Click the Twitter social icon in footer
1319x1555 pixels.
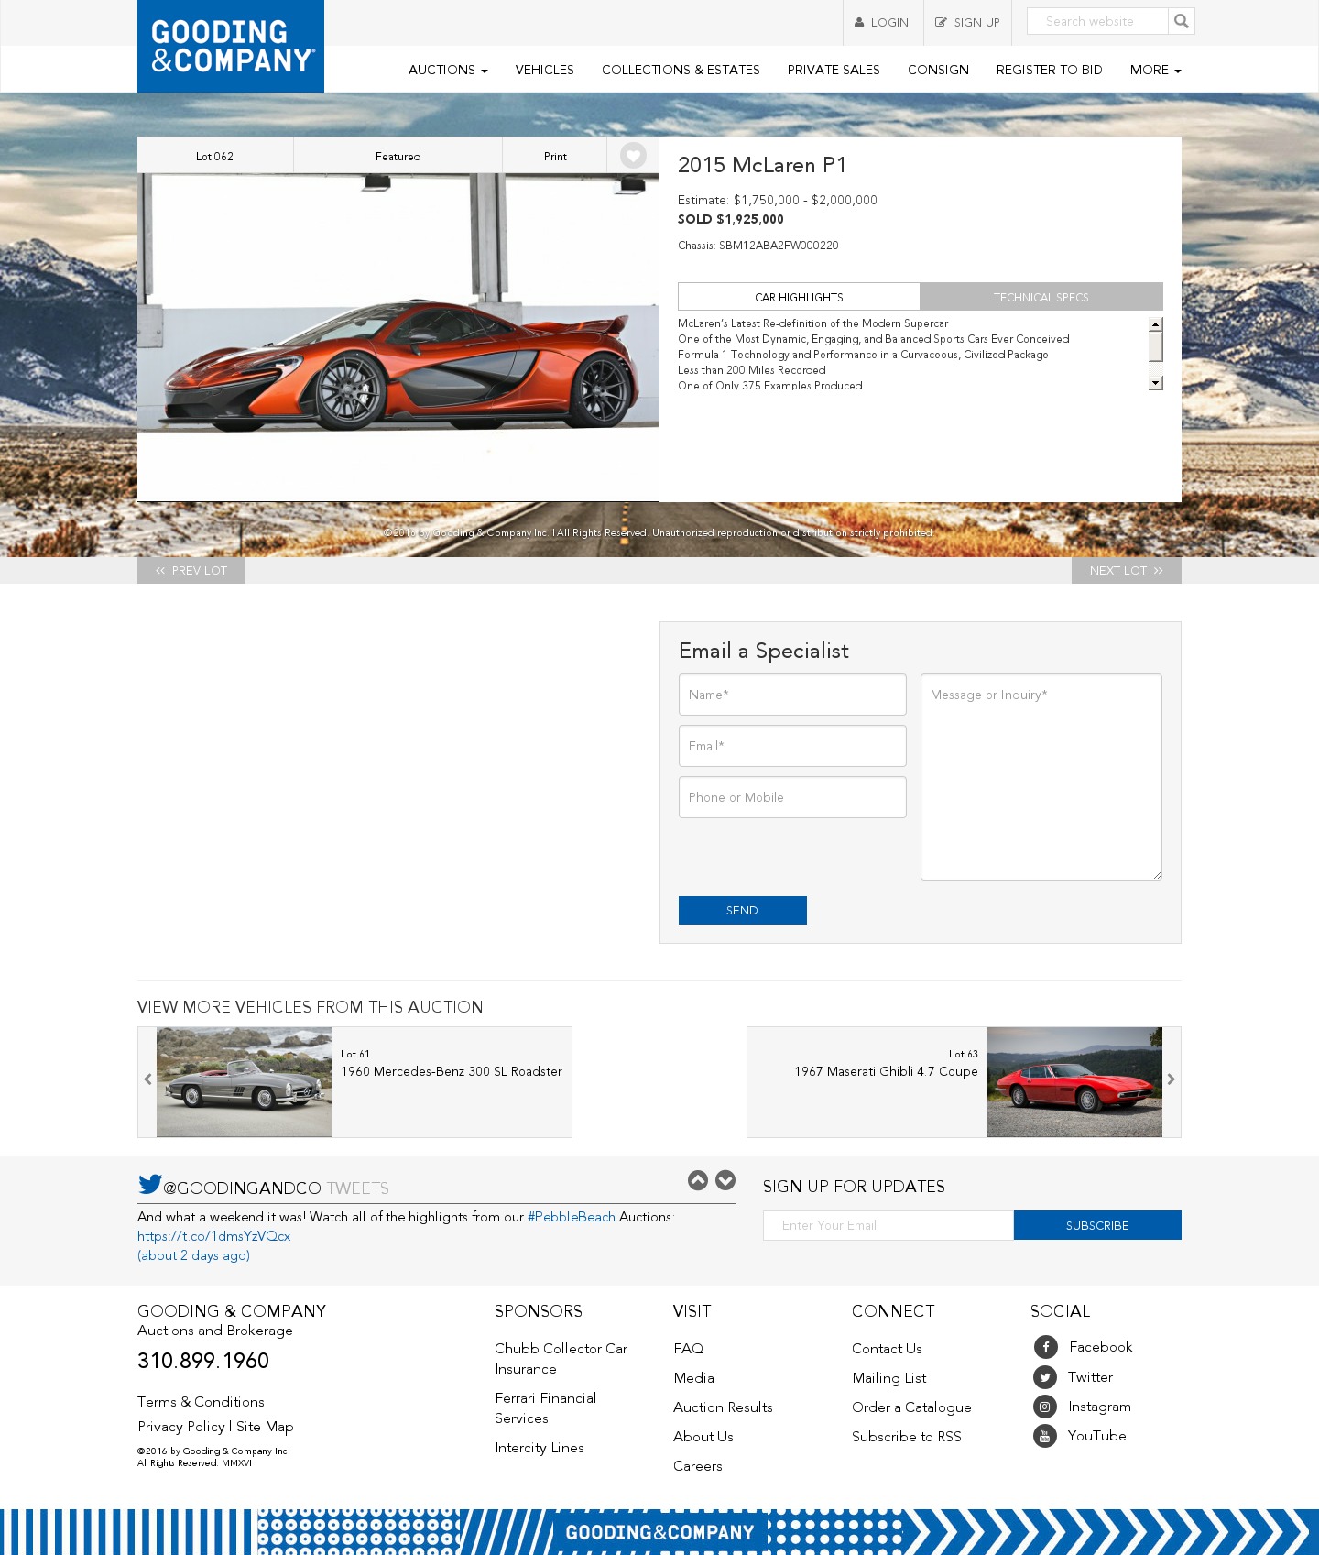1045,1376
